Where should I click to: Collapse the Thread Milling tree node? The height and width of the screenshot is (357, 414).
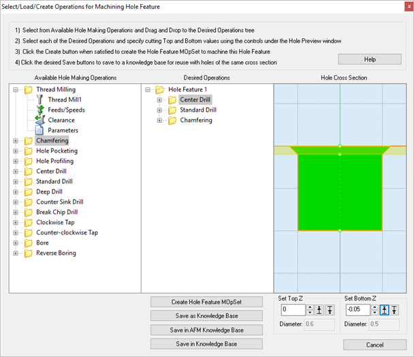[16, 89]
